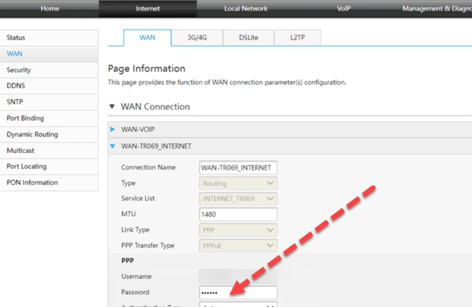The width and height of the screenshot is (472, 307).
Task: Switch to the 3G/4G tab
Action: (197, 38)
